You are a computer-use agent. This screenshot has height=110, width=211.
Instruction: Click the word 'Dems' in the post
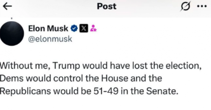coord(12,78)
